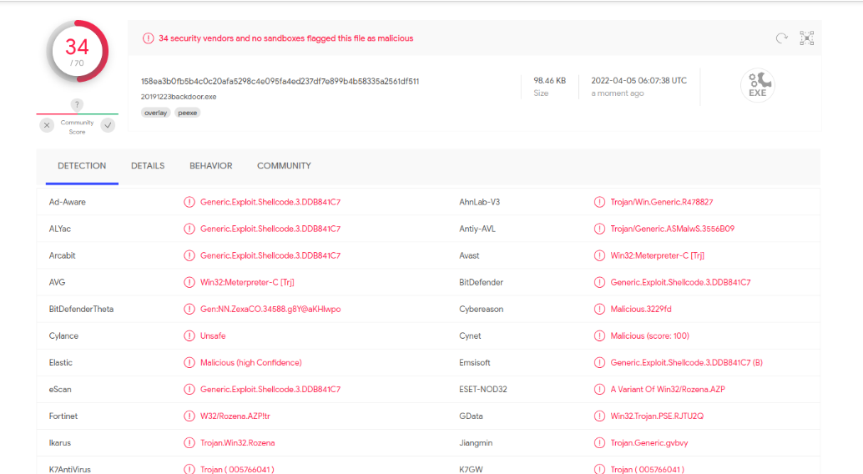Click 'Malicious (high Confidence)' Elastic result
Screen dimensions: 863x474
point(251,362)
